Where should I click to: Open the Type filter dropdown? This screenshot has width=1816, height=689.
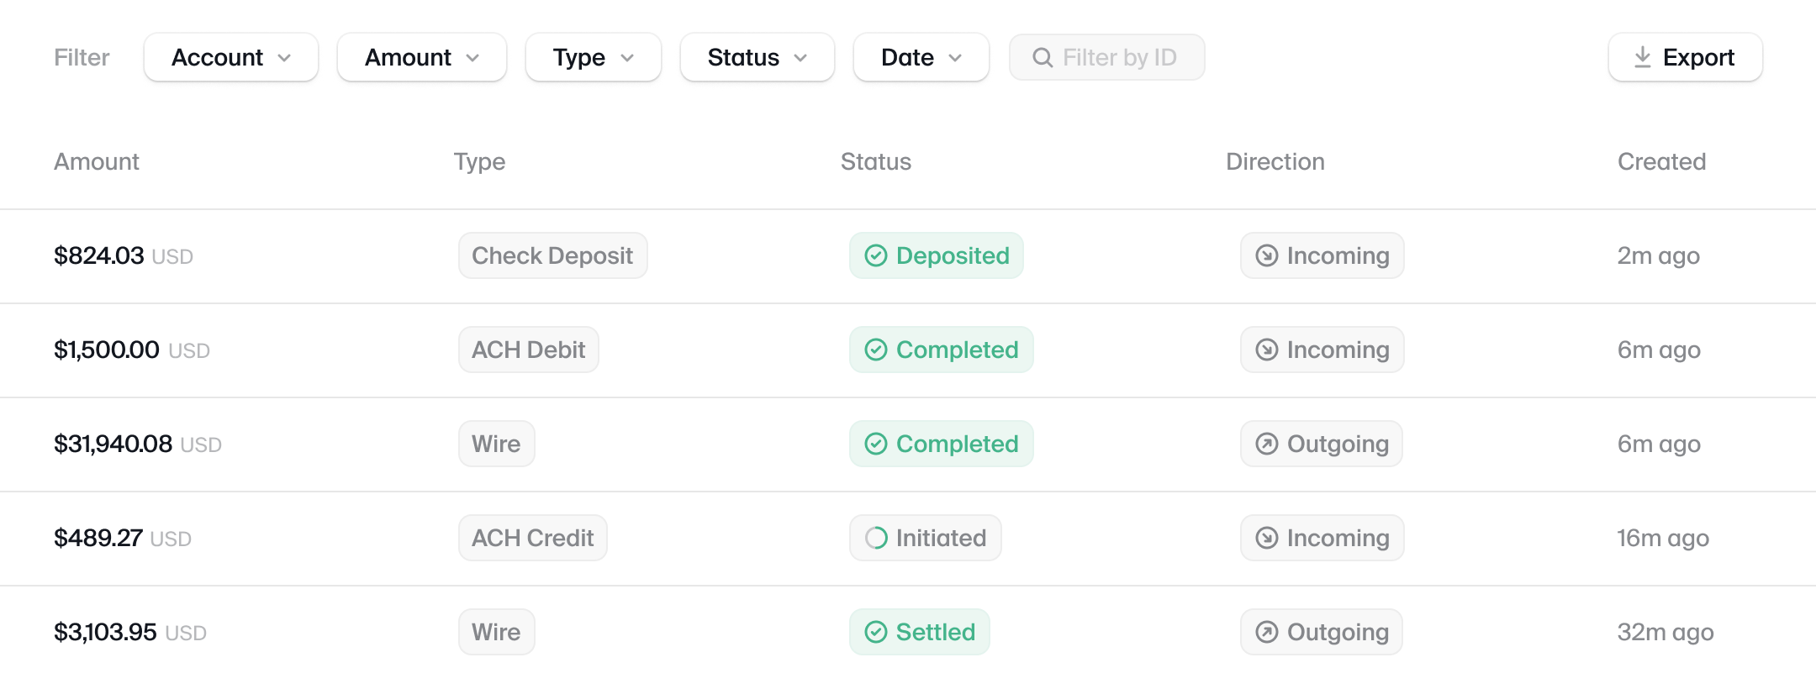(594, 57)
